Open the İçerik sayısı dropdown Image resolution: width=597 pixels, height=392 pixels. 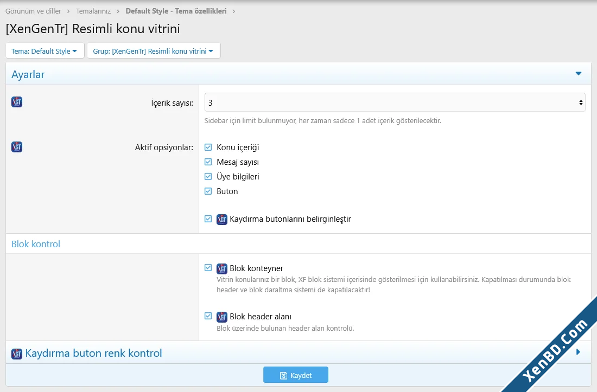point(395,102)
